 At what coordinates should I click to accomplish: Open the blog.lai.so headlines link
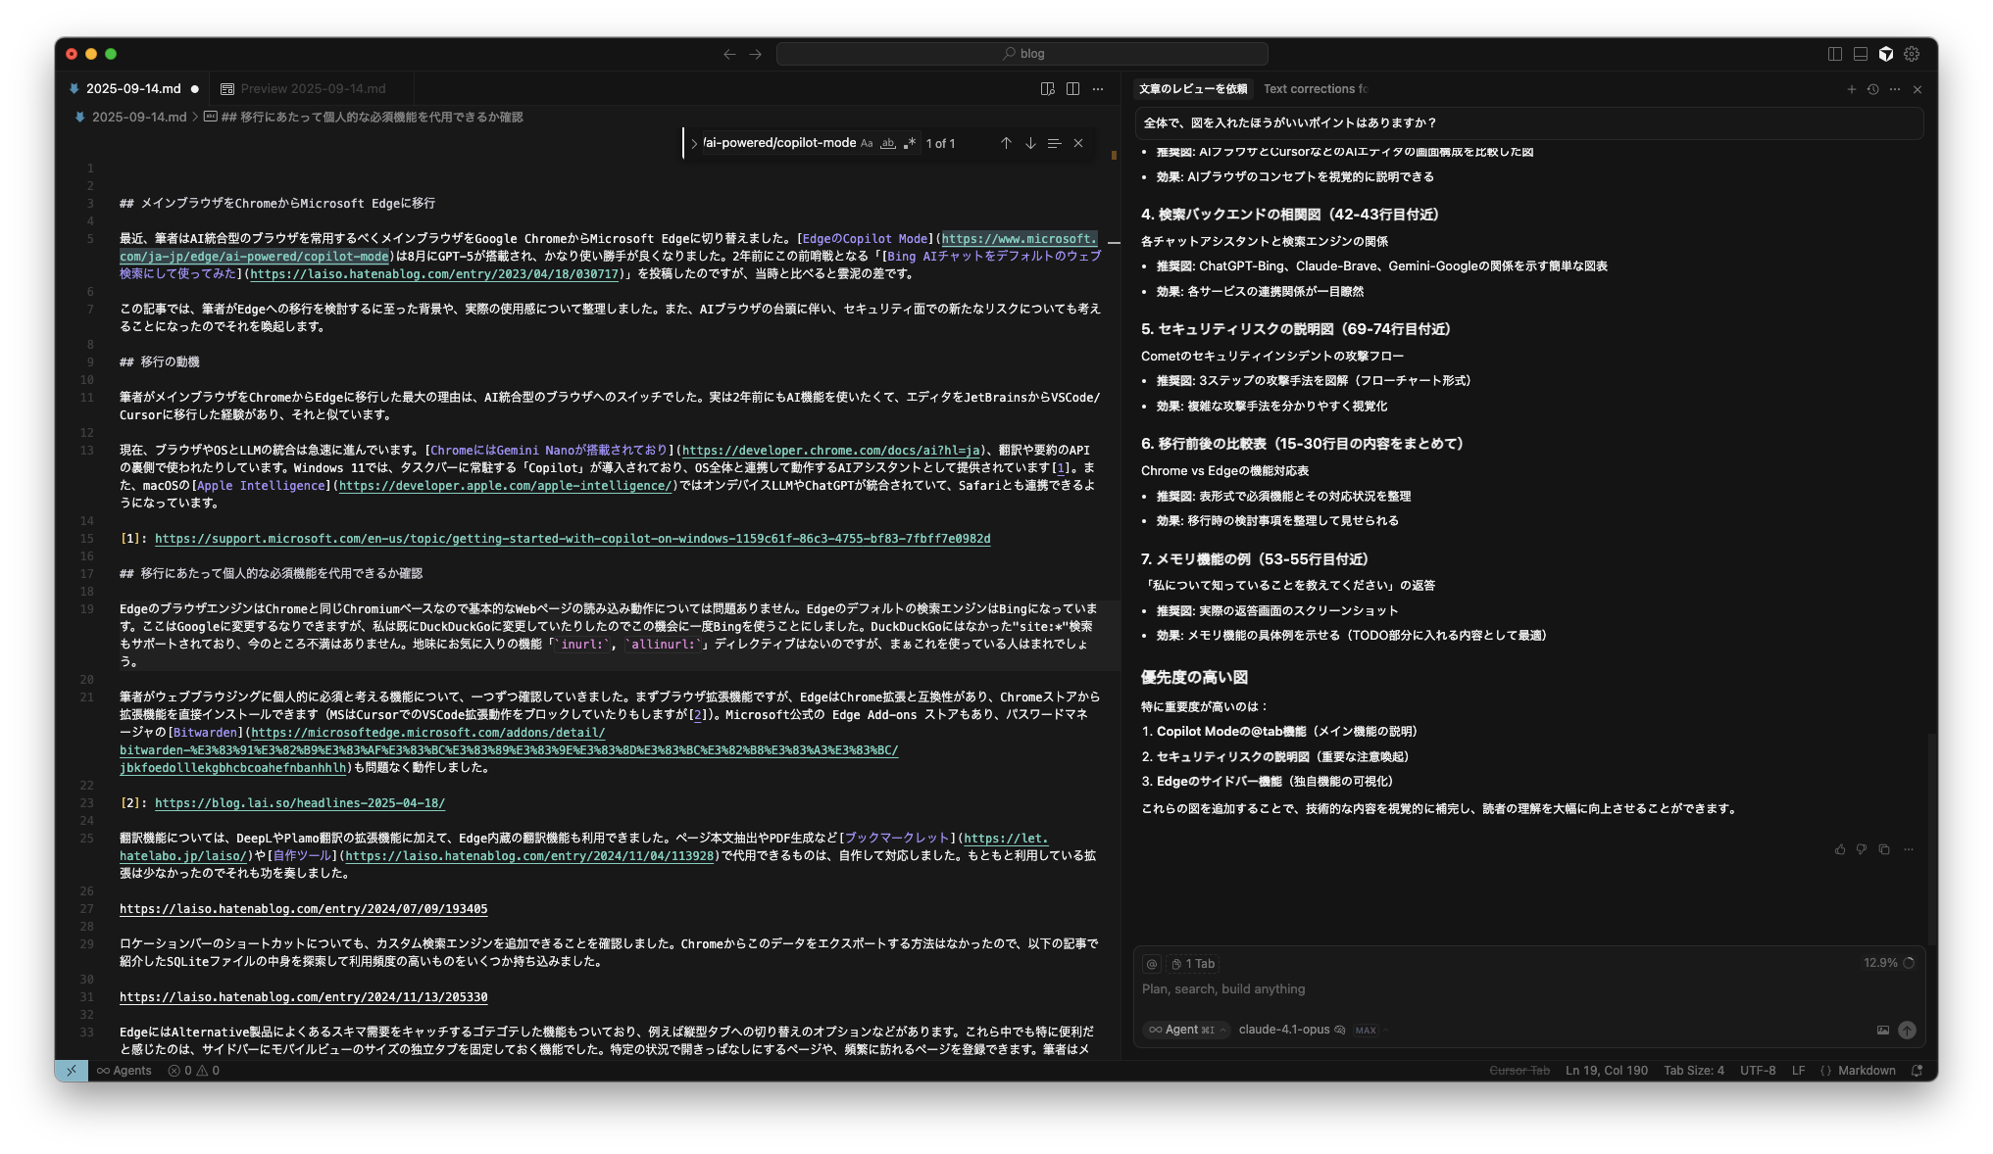[x=300, y=803]
